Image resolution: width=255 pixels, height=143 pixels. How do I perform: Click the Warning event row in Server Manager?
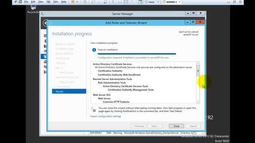coord(141,133)
